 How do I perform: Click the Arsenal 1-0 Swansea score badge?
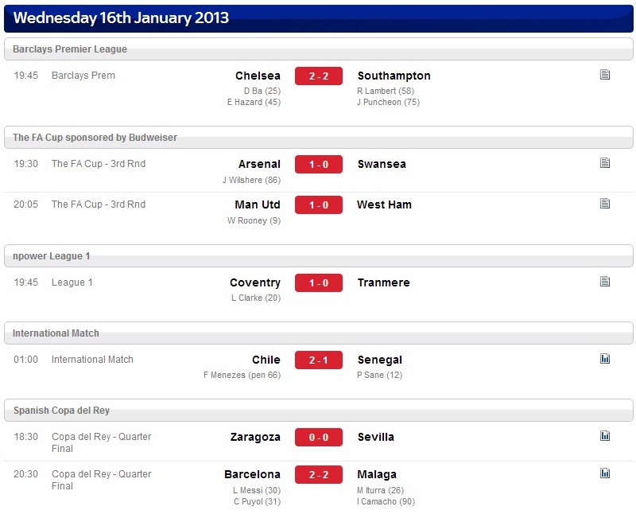point(319,165)
